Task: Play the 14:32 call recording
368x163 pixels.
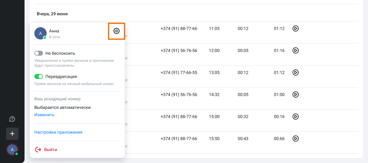Action: [x=295, y=94]
